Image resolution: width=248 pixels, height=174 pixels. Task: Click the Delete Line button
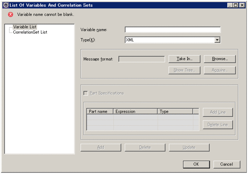(218, 125)
